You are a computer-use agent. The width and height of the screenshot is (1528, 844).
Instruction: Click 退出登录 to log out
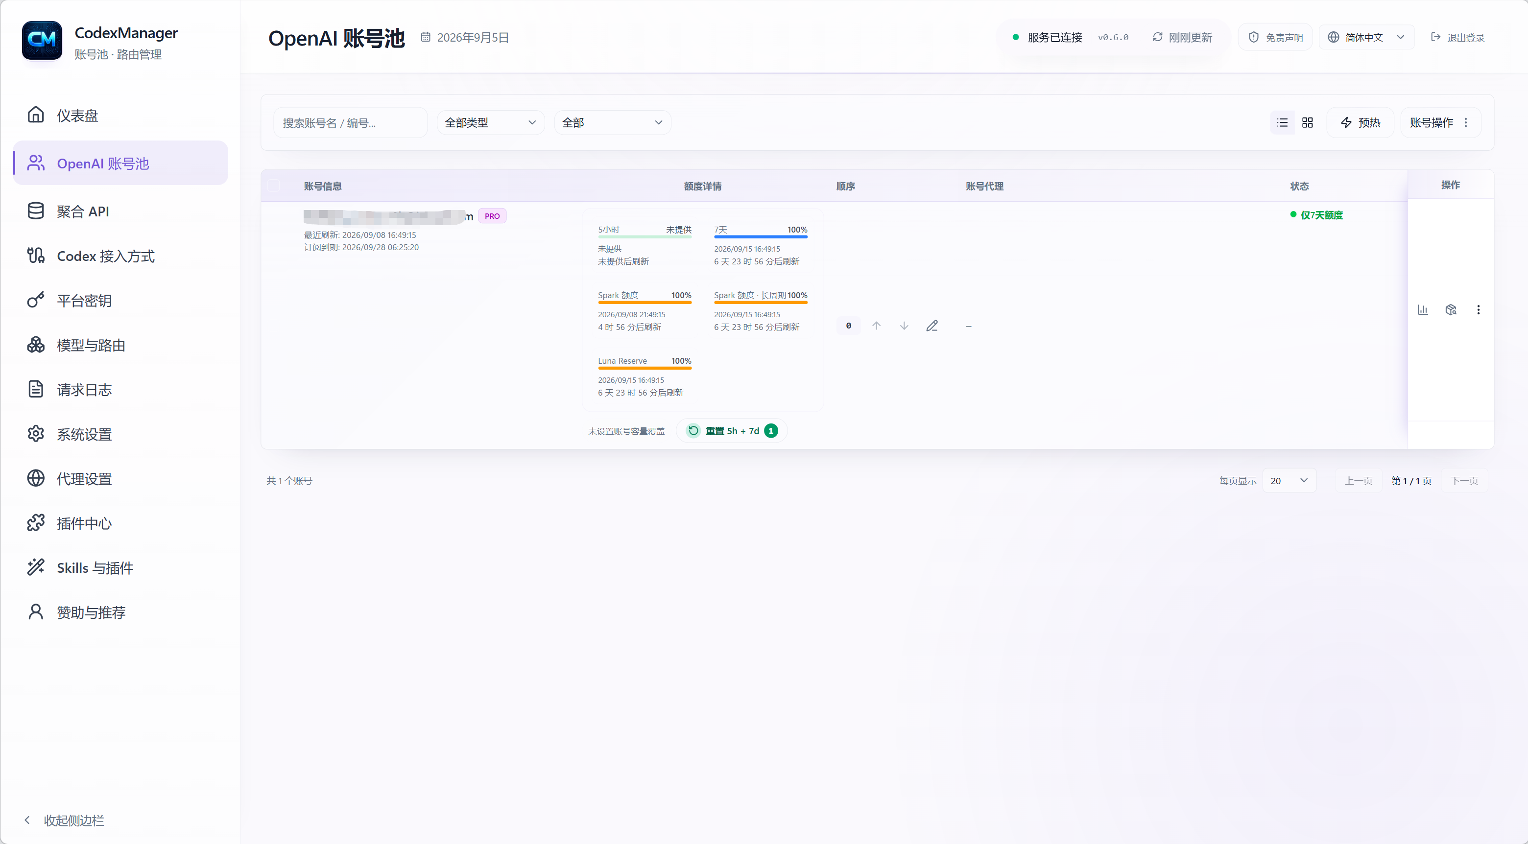point(1458,37)
